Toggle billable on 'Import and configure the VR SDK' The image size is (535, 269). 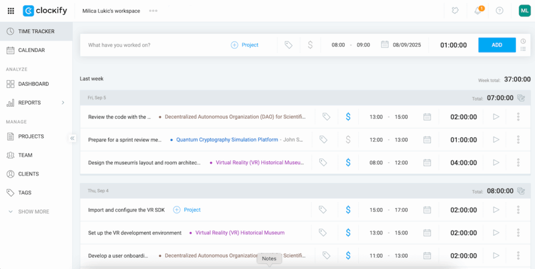(x=348, y=209)
